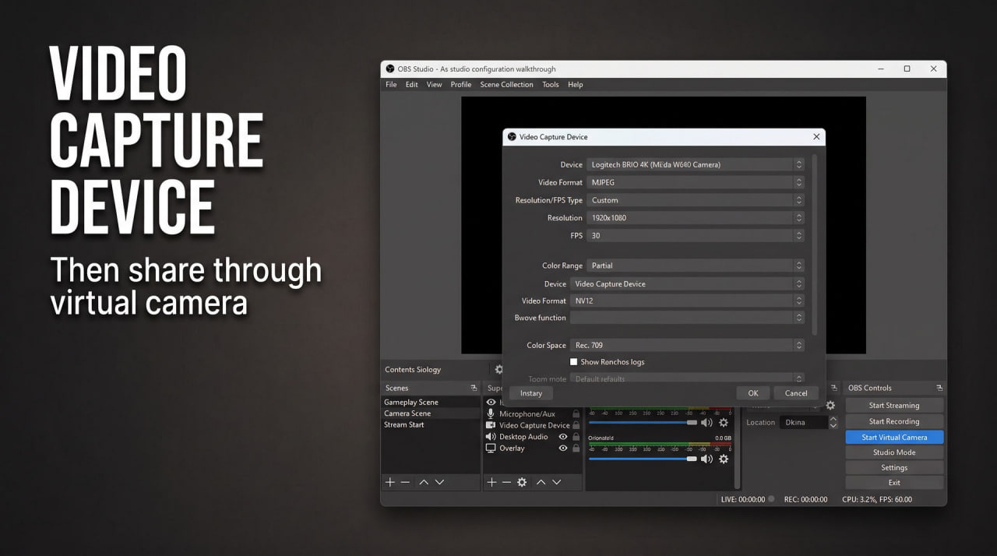This screenshot has width=997, height=556.
Task: Remove the selected scene with the Scenes minus icon
Action: coord(405,483)
